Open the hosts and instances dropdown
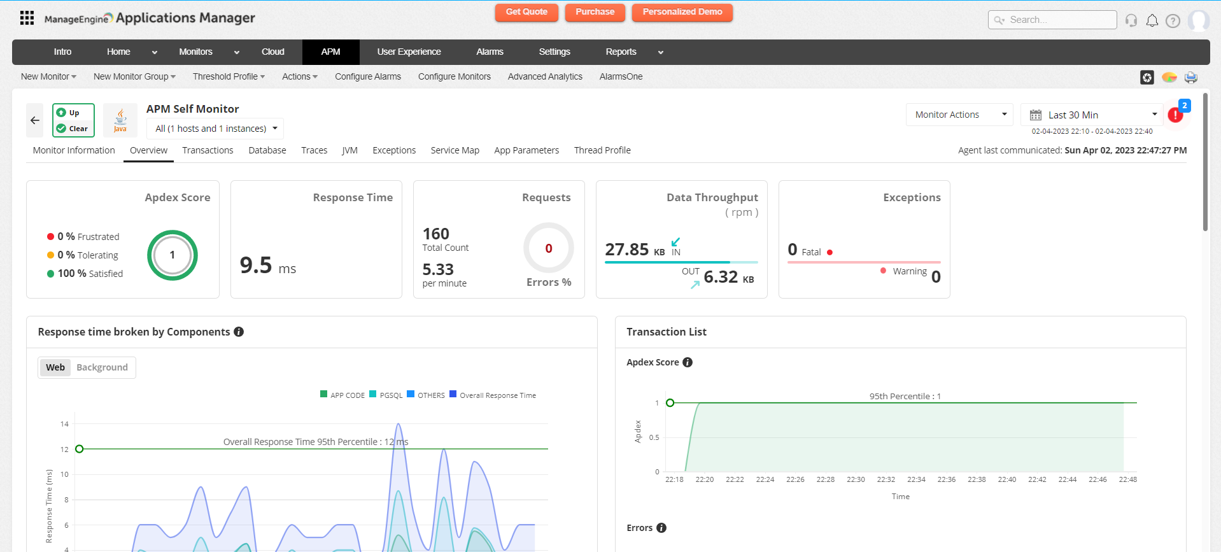Viewport: 1221px width, 552px height. click(215, 129)
